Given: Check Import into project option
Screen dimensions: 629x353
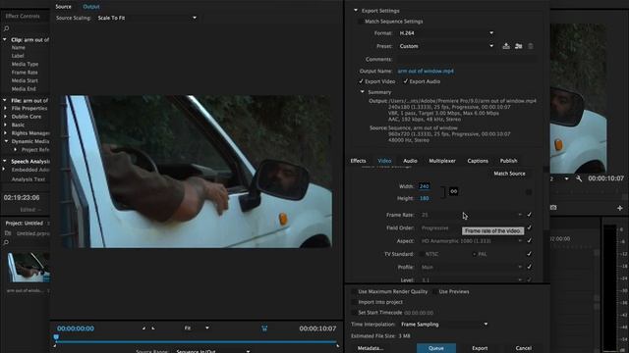Looking at the screenshot, I should [354, 302].
